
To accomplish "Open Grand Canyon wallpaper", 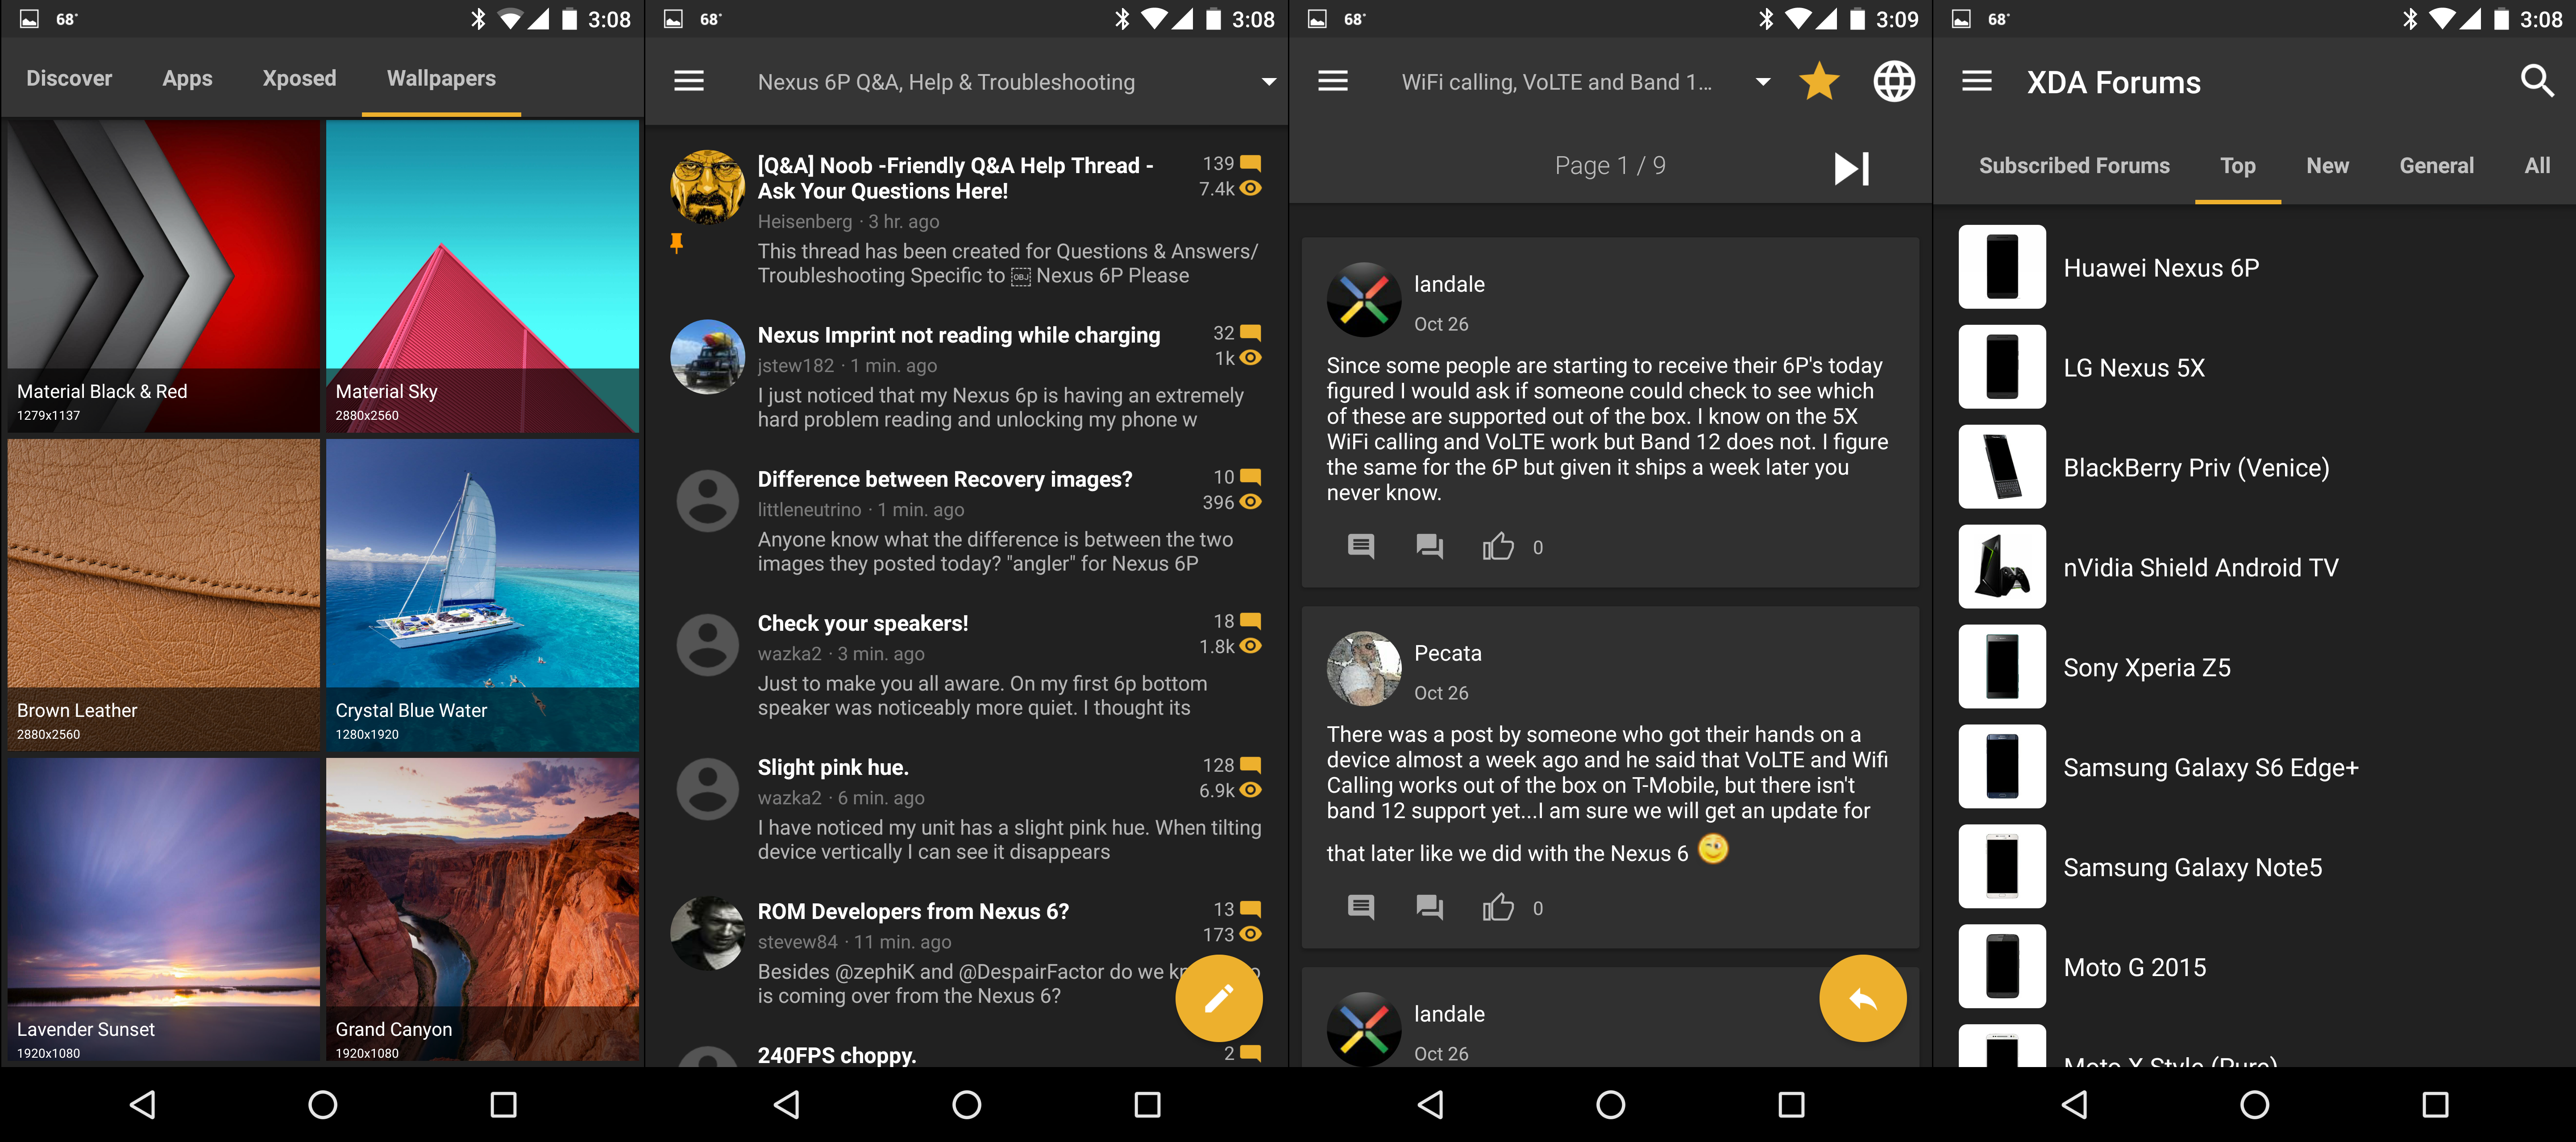I will pos(482,909).
